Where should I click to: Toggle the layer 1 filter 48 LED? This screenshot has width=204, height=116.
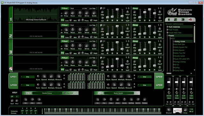(x=62, y=13)
